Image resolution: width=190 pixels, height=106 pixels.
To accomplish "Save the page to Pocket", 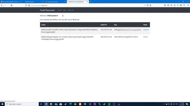I will (148, 5).
